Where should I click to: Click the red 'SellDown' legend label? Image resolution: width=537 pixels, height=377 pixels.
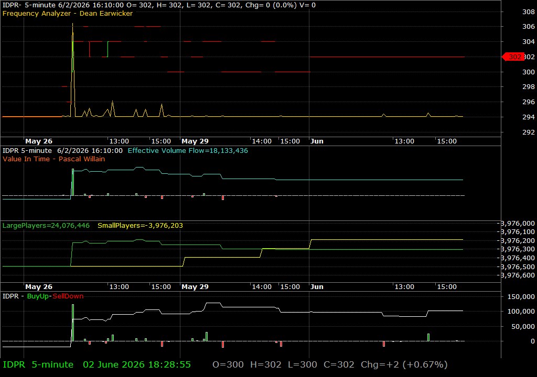[x=68, y=296]
